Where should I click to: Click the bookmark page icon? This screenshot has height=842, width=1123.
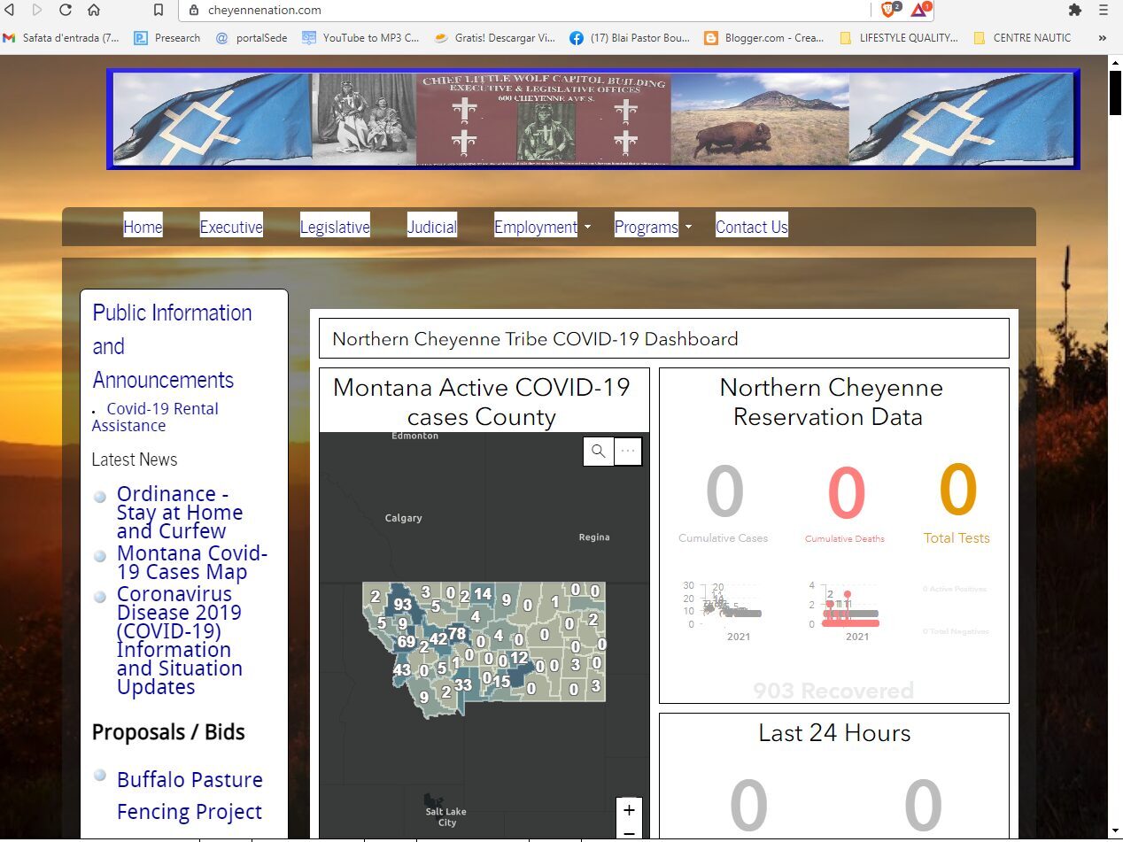(x=158, y=11)
